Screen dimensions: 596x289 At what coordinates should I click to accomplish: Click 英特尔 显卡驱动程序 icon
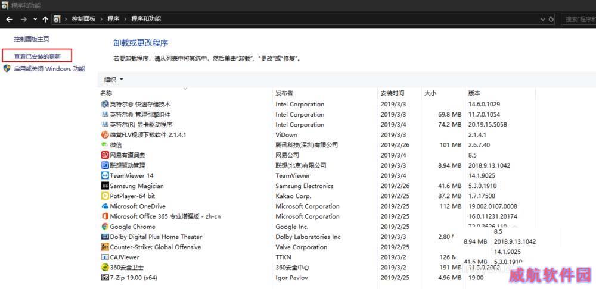coord(105,124)
